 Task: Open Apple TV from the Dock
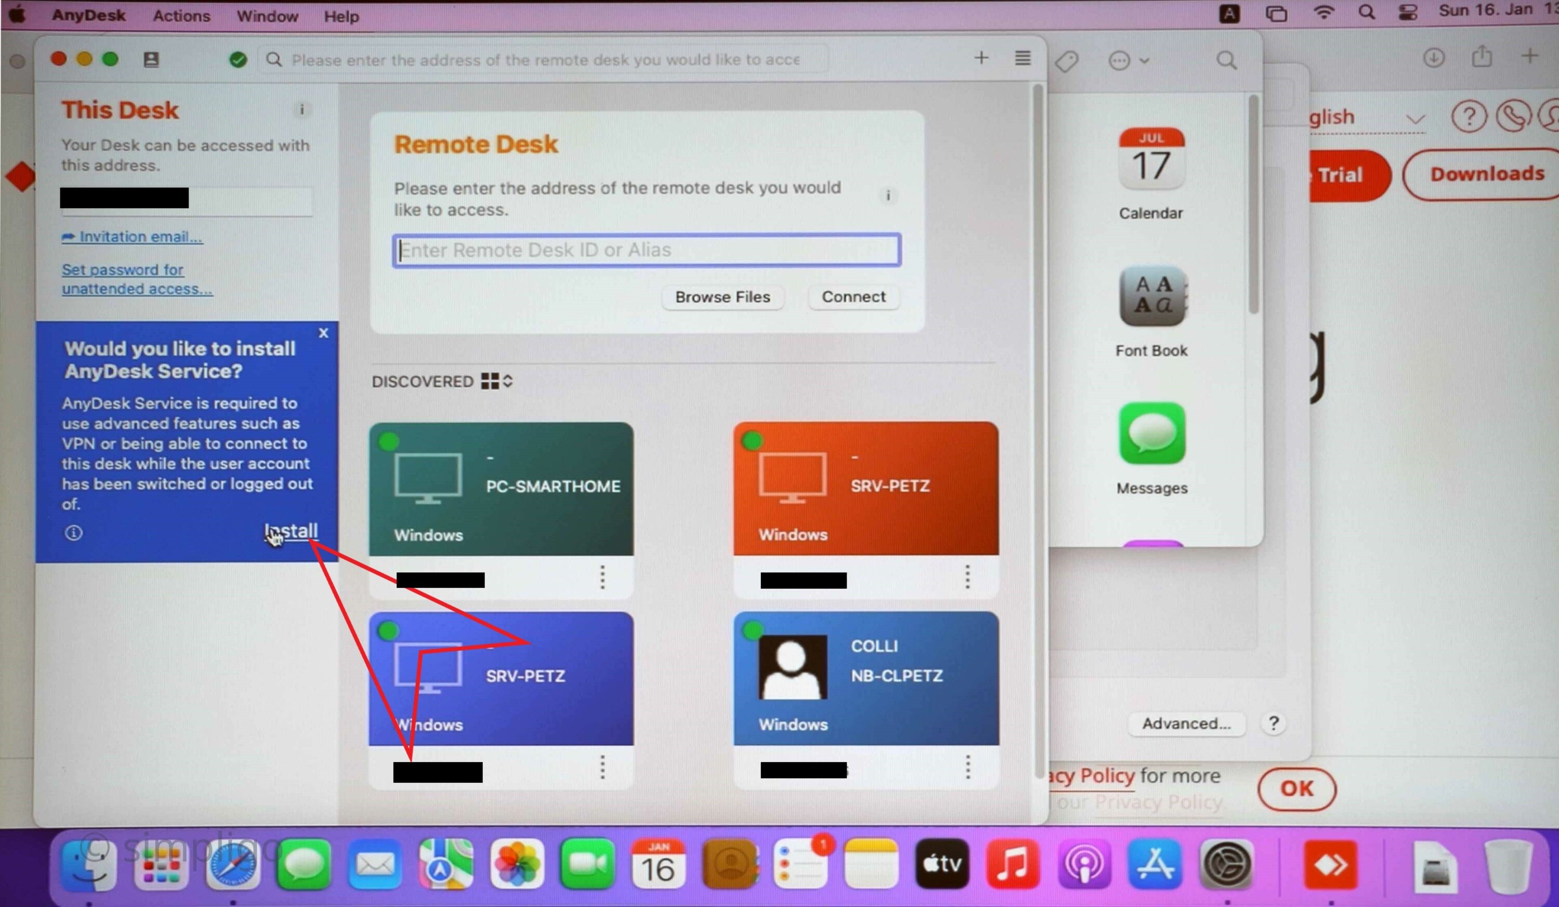point(942,864)
